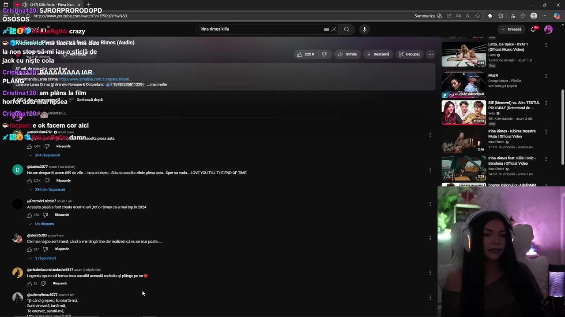This screenshot has width=565, height=317.
Task: Expand description via ...mai multe
Action: point(157,85)
